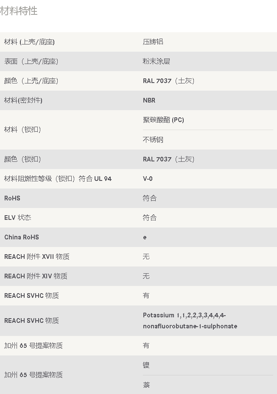The image size is (277, 394).
Task: Click the 材料特性 section heading
Action: 19,11
